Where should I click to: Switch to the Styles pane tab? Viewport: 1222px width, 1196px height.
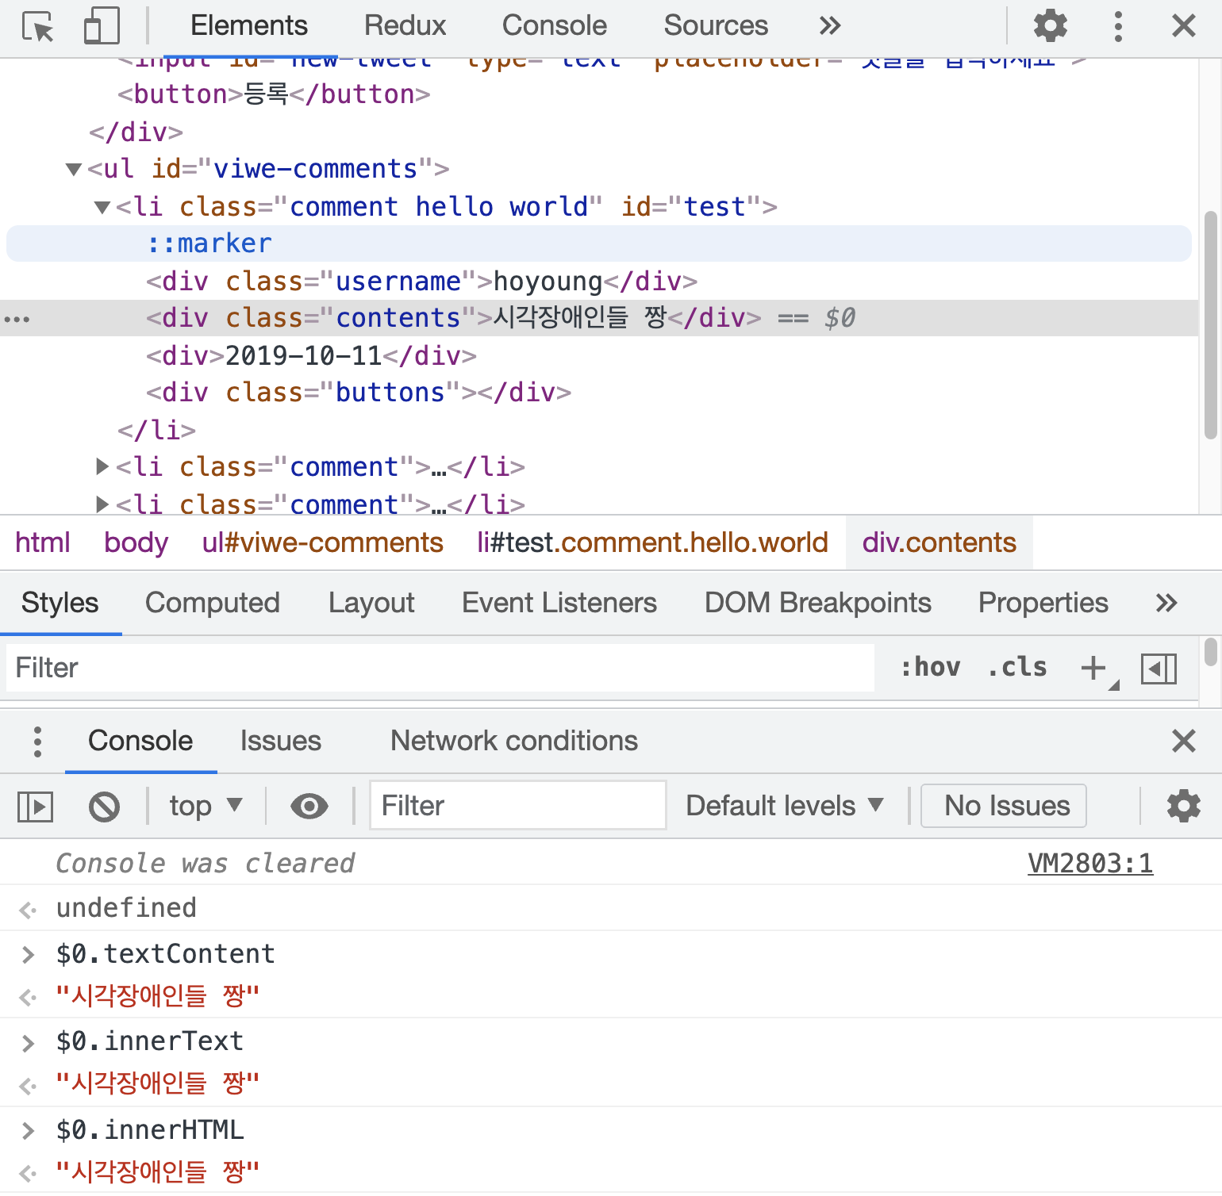coord(60,603)
